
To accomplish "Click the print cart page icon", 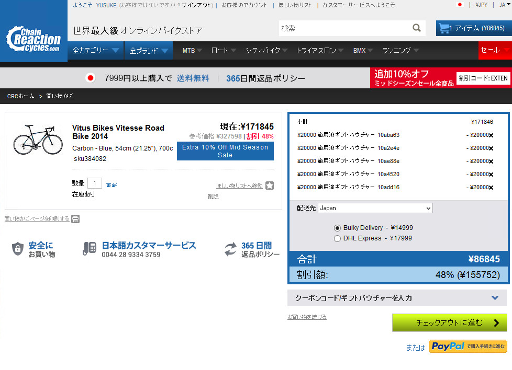I will click(x=75, y=219).
